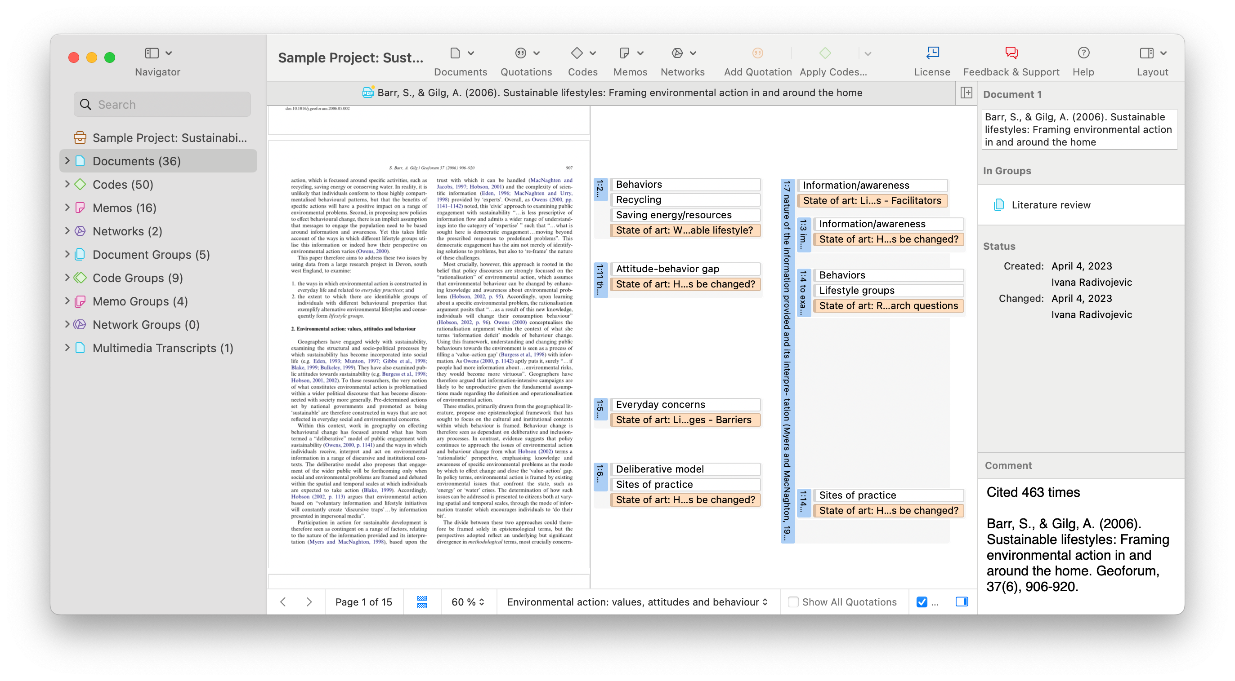Expand the Code Groups (9) section
The height and width of the screenshot is (681, 1235).
(x=67, y=278)
